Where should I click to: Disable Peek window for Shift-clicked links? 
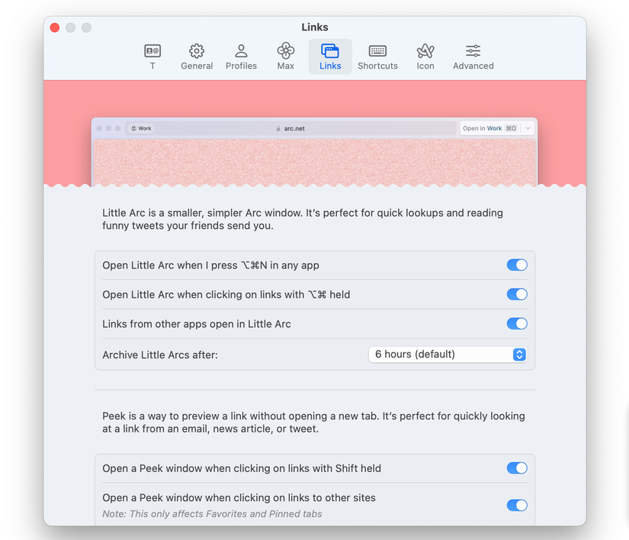517,468
